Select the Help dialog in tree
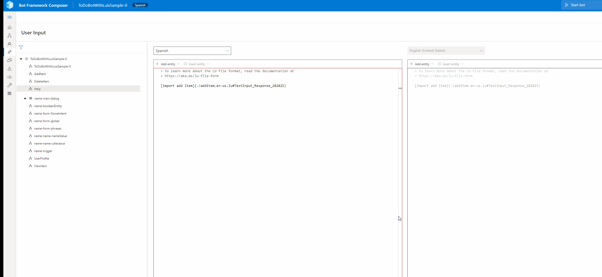The height and width of the screenshot is (277, 602). [78, 89]
